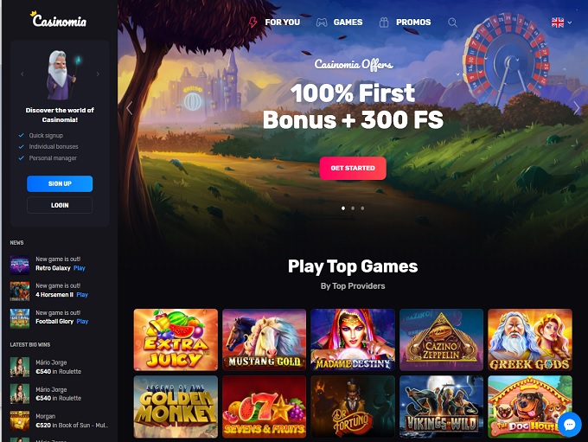Click the SIGN UP button
Image resolution: width=588 pixels, height=442 pixels.
click(60, 184)
